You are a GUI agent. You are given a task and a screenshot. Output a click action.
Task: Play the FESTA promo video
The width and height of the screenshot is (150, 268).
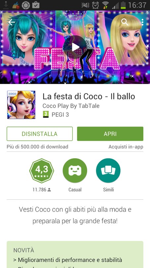(x=75, y=47)
